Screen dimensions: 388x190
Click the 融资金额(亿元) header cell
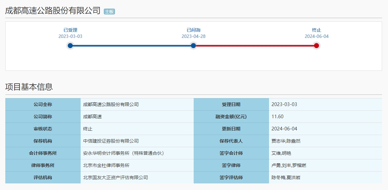(231, 117)
